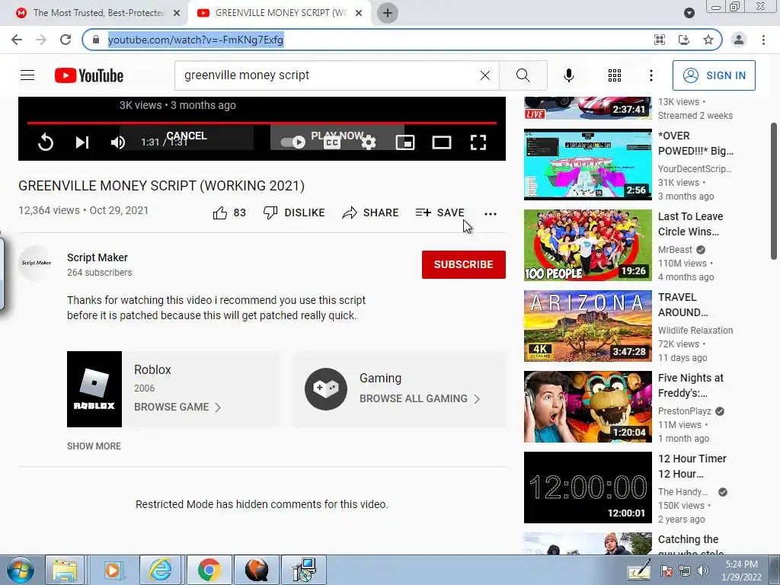The image size is (780, 585).
Task: Toggle the autoplay switch in player
Action: 293,142
